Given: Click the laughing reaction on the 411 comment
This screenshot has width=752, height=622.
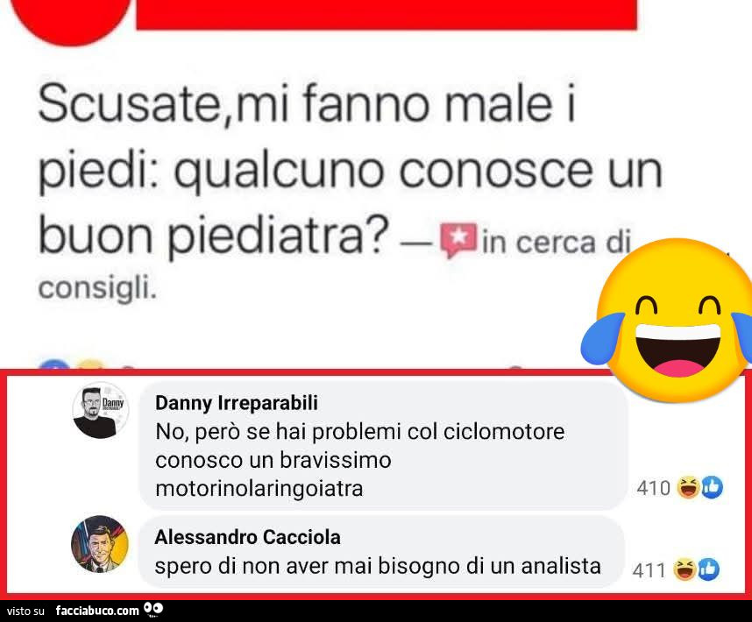Looking at the screenshot, I should click(x=685, y=569).
